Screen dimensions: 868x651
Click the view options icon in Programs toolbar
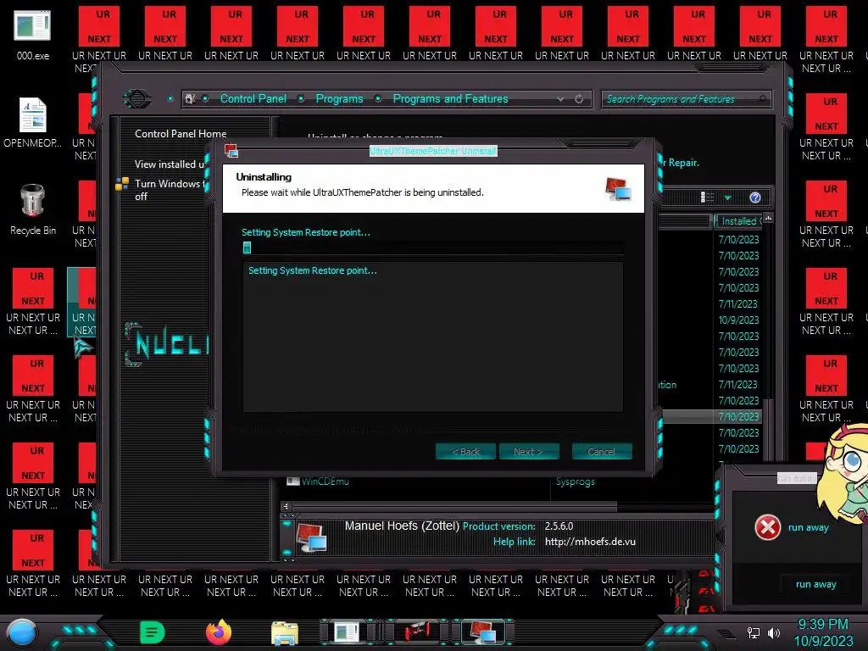707,198
